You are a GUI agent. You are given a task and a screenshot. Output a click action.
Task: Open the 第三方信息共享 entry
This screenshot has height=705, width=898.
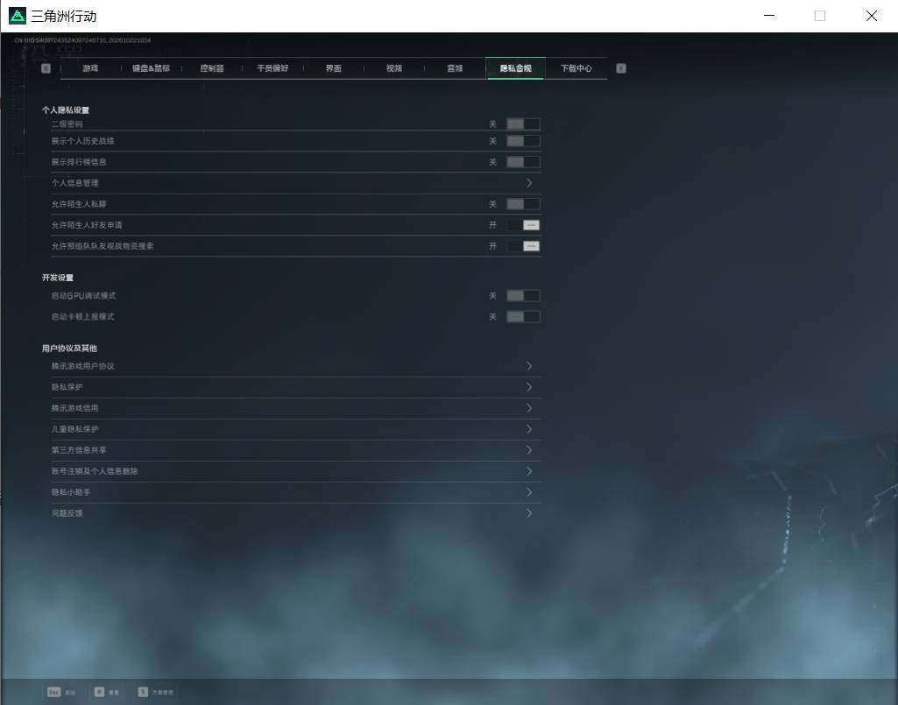point(295,450)
